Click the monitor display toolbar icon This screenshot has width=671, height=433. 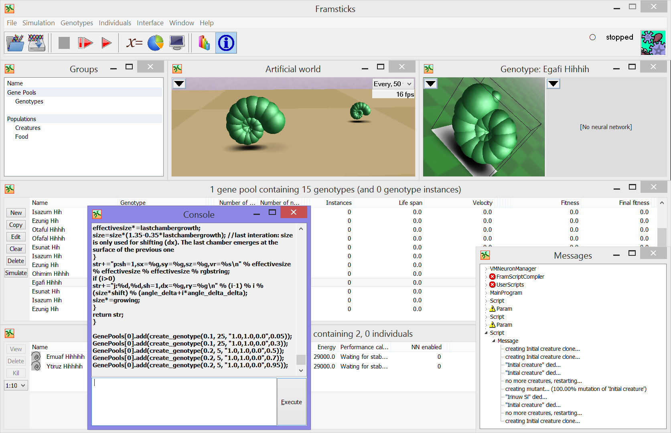[177, 43]
